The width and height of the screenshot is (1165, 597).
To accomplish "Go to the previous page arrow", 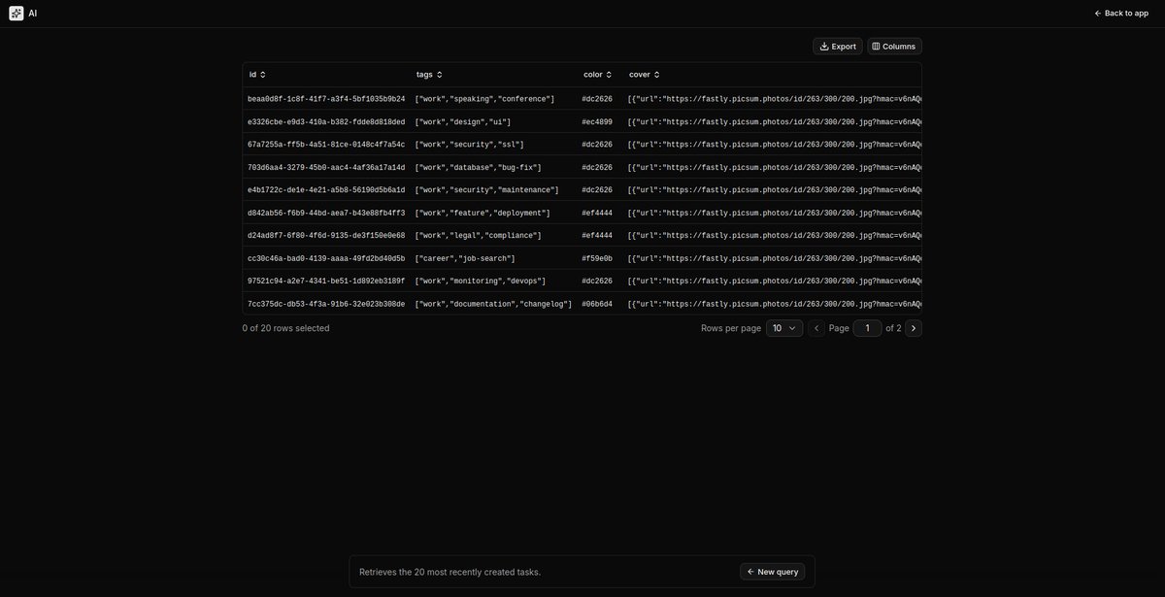I will (816, 328).
